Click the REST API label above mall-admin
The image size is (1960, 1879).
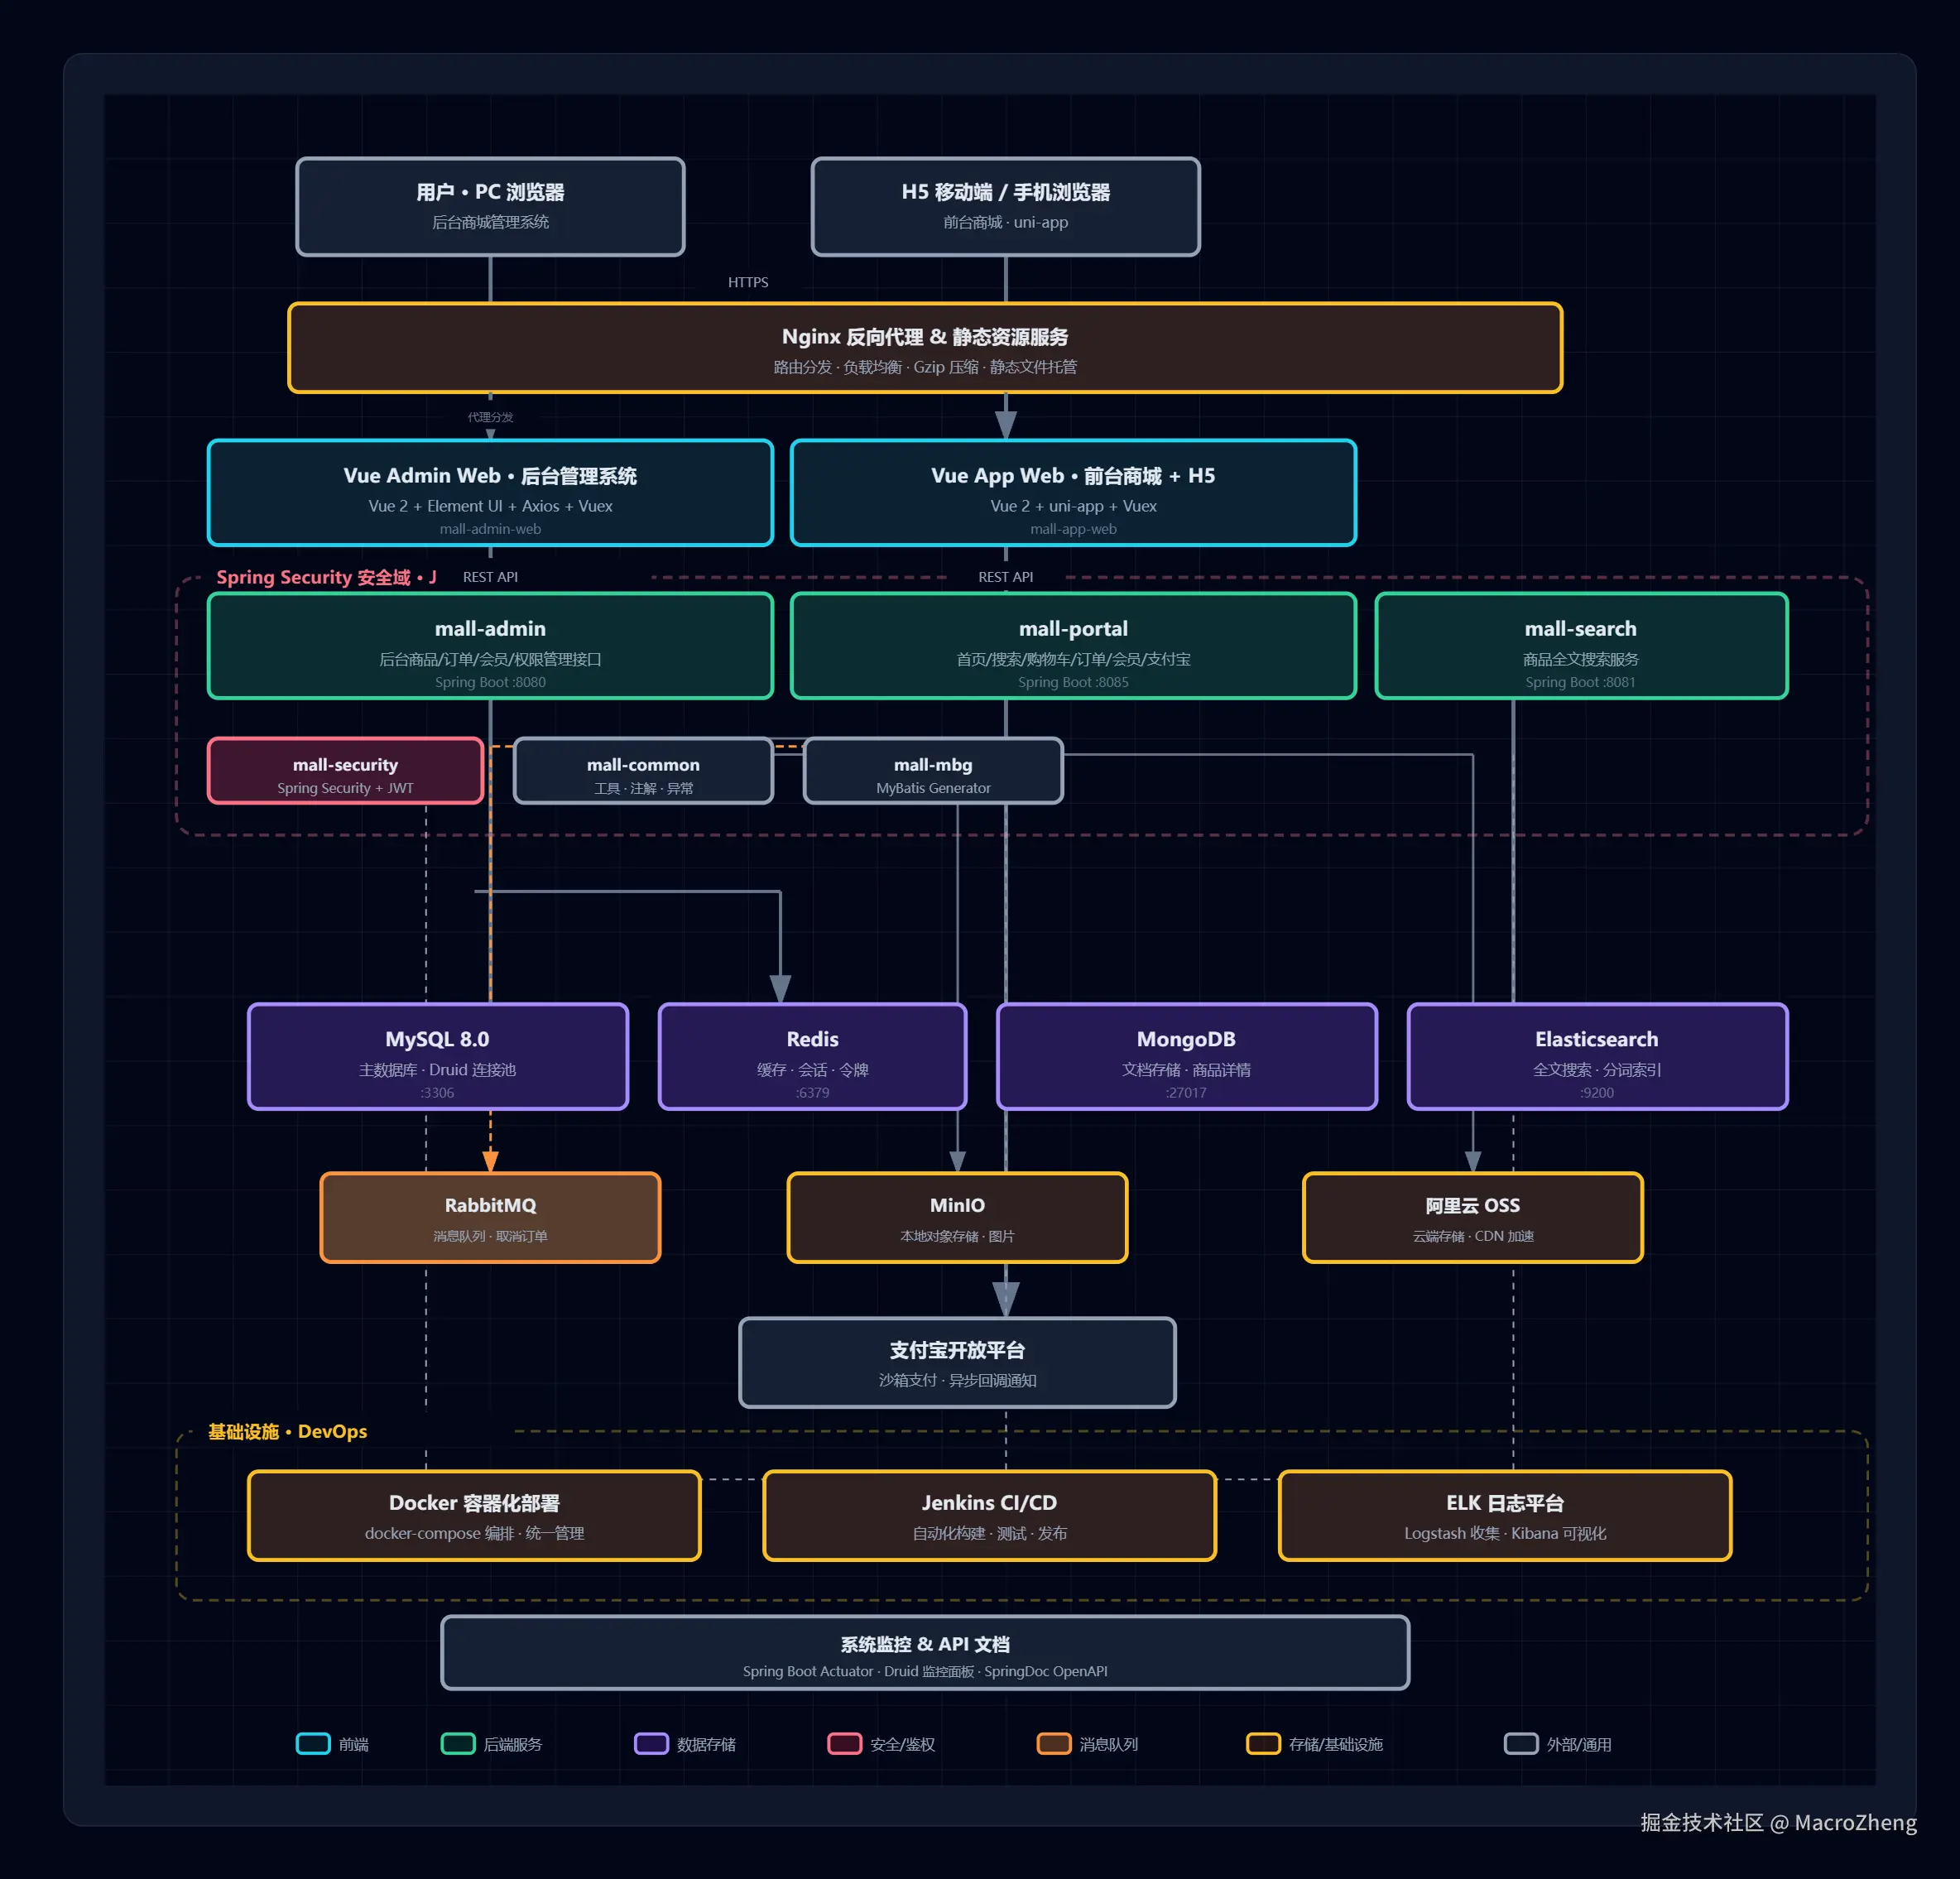[490, 577]
